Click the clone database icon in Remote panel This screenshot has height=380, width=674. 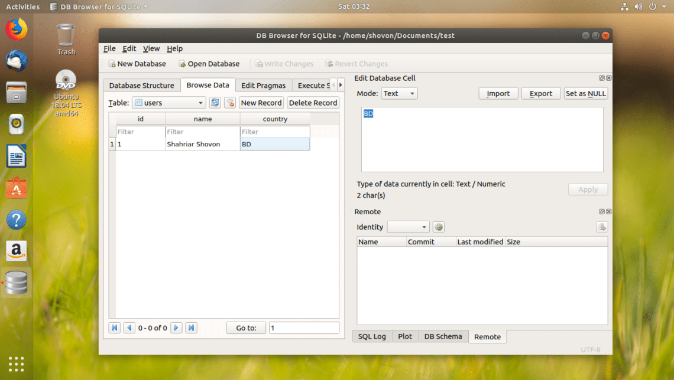pos(602,227)
